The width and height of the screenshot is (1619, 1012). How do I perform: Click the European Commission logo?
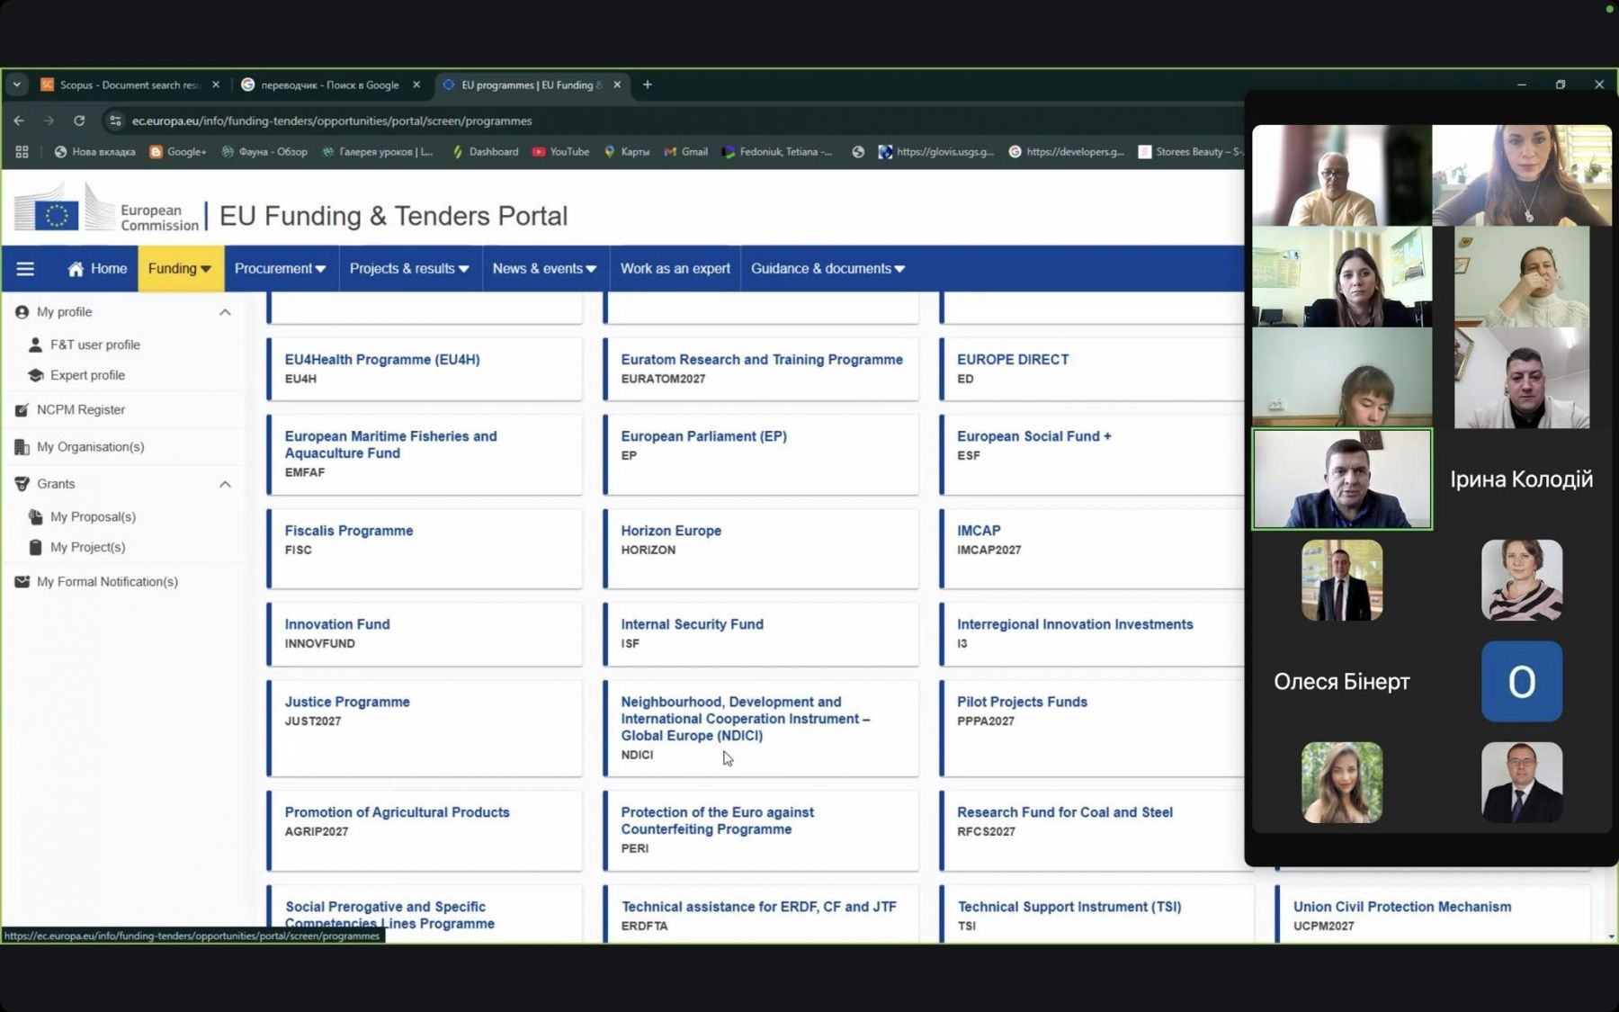(106, 209)
